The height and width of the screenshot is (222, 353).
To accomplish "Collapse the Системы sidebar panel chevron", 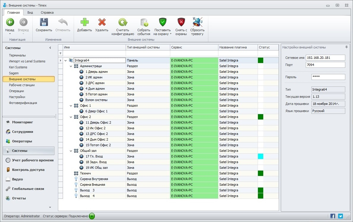I will (x=50, y=48).
